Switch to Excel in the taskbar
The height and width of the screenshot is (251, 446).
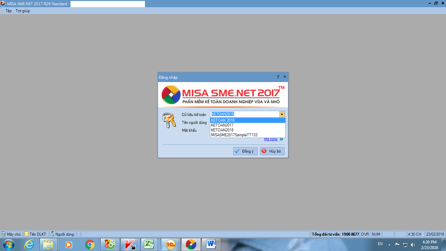pyautogui.click(x=150, y=244)
